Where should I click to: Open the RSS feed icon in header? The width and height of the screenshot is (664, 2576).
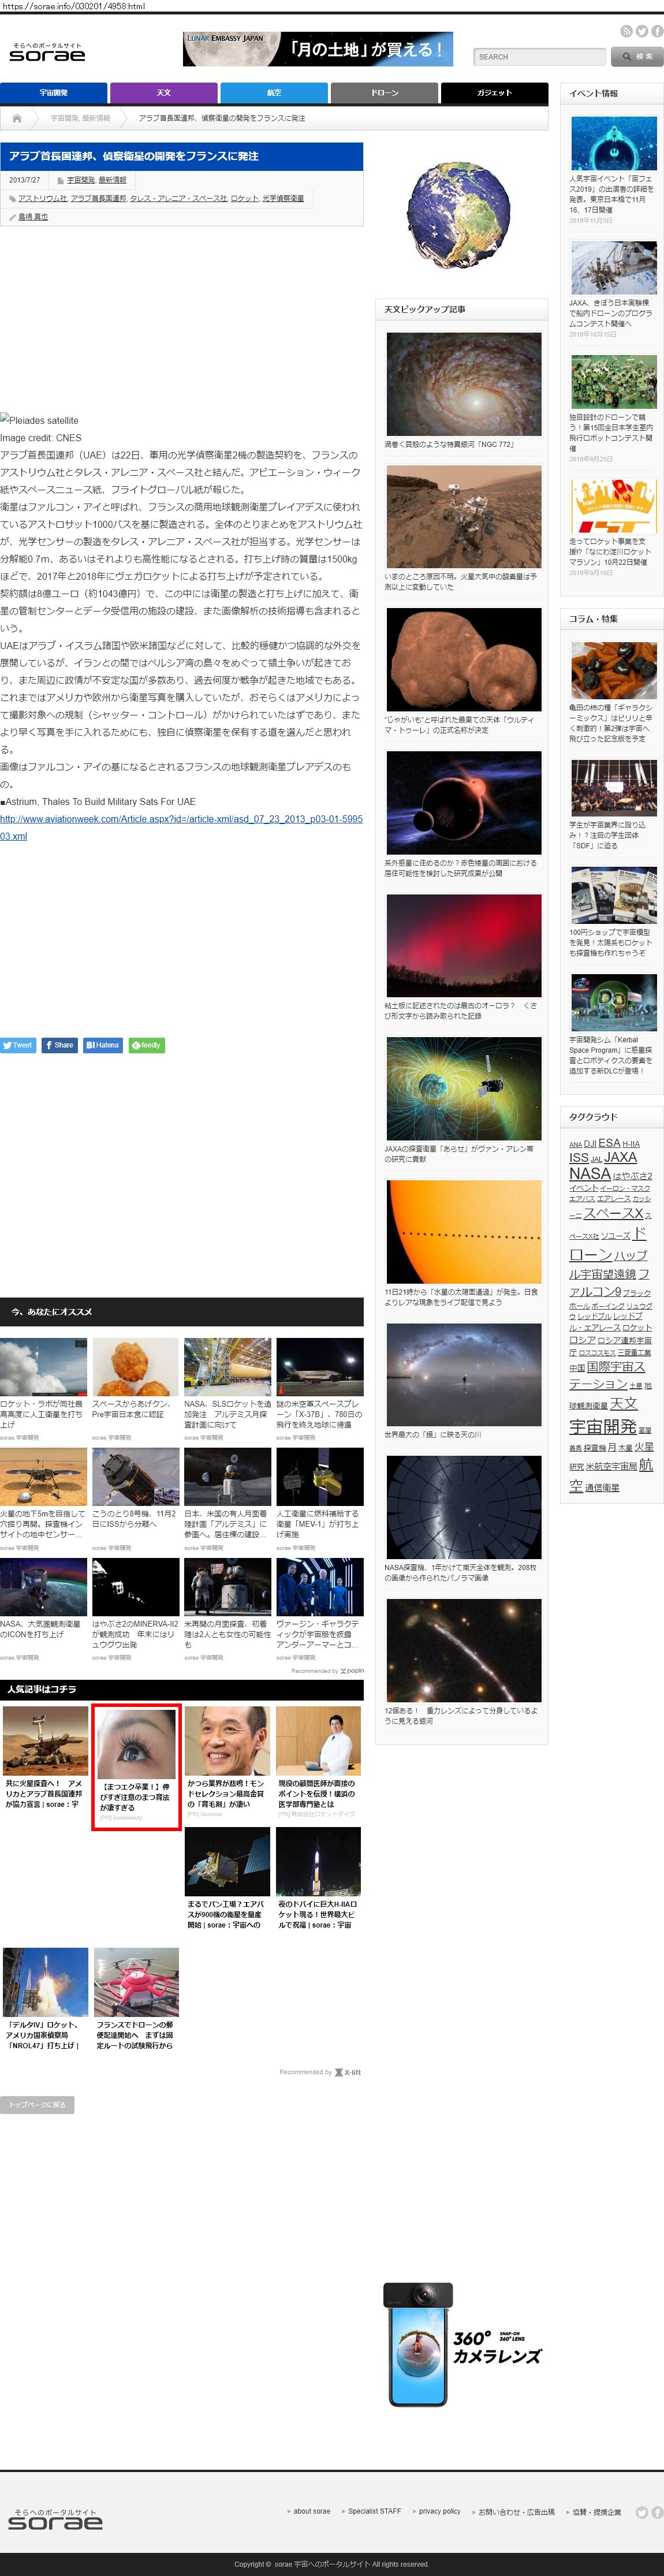pos(626,31)
